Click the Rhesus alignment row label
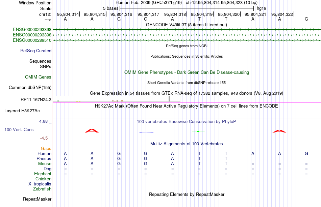The height and width of the screenshot is (207, 321). (x=44, y=159)
